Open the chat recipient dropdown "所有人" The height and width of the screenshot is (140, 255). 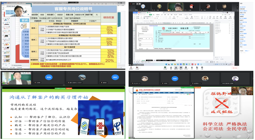point(247,51)
